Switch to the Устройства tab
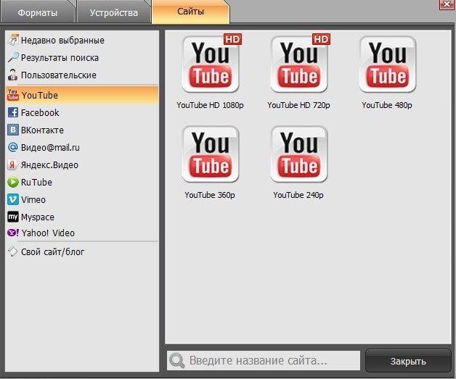456x379 pixels. tap(114, 13)
